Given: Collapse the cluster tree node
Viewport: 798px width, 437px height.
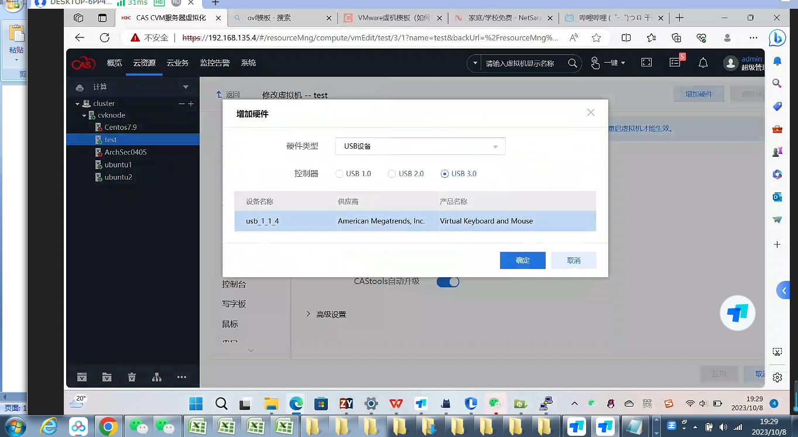Looking at the screenshot, I should (x=77, y=104).
